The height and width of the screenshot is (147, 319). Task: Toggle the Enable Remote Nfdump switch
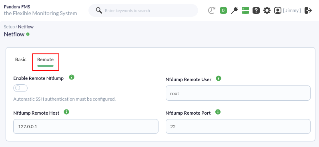click(20, 88)
